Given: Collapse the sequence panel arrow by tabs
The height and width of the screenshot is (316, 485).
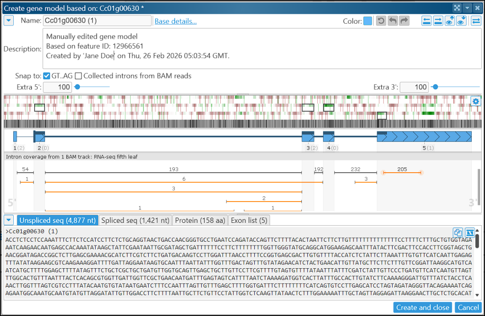Looking at the screenshot, I should [x=9, y=220].
